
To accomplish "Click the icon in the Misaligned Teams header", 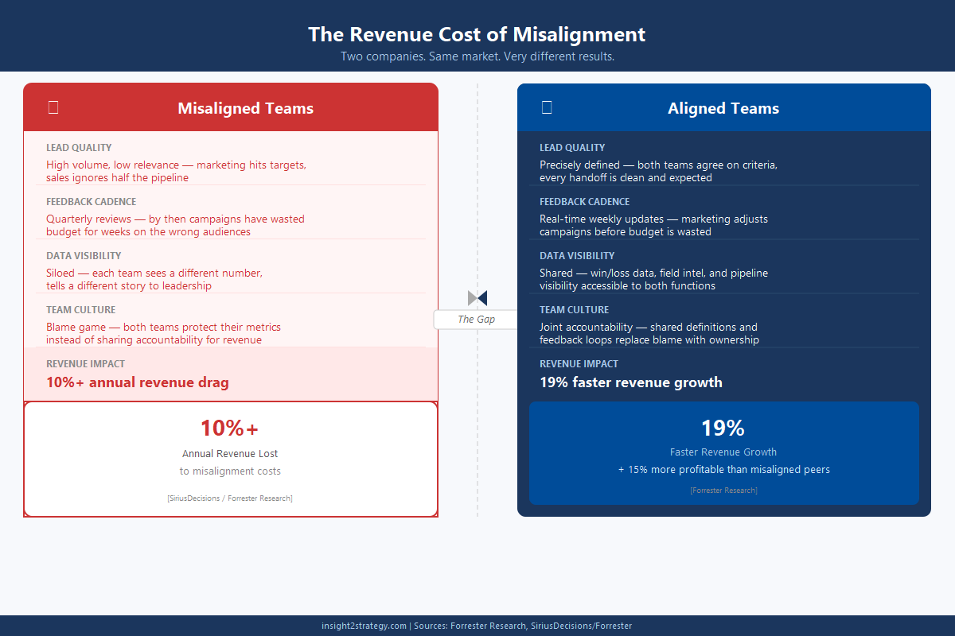I will [53, 107].
